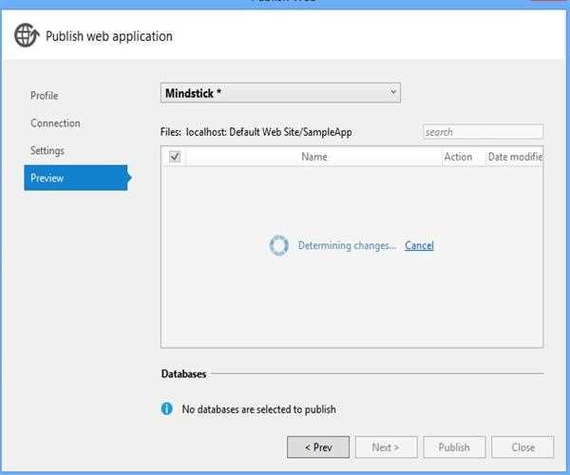Image resolution: width=570 pixels, height=475 pixels.
Task: Click the search box above the file list
Action: pos(483,132)
